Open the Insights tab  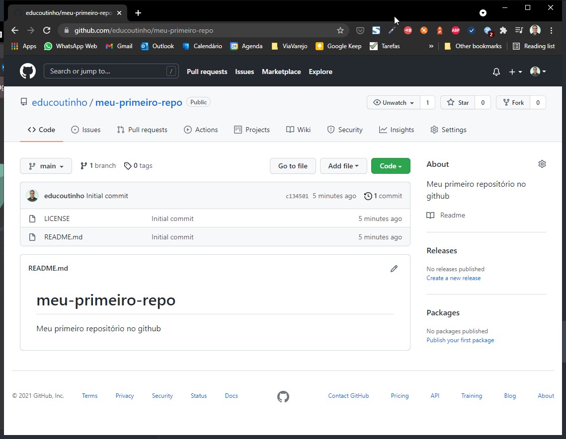(x=397, y=130)
